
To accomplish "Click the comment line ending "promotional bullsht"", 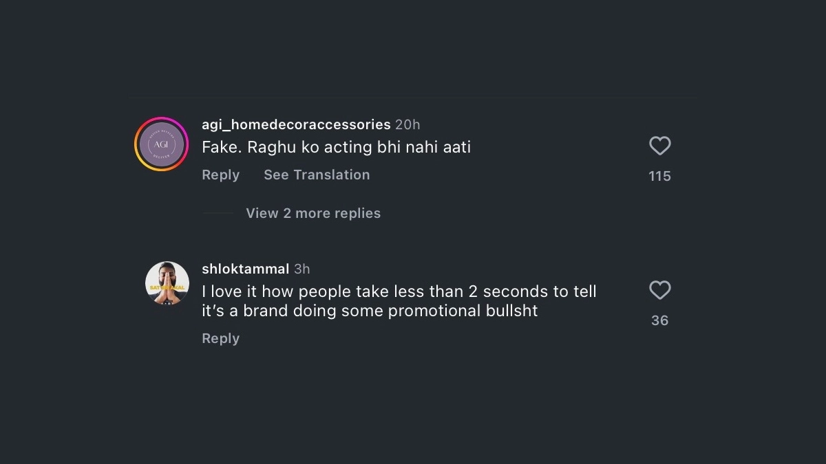I will pos(370,311).
